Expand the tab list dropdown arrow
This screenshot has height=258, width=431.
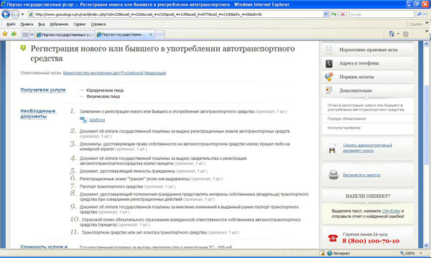(32, 34)
